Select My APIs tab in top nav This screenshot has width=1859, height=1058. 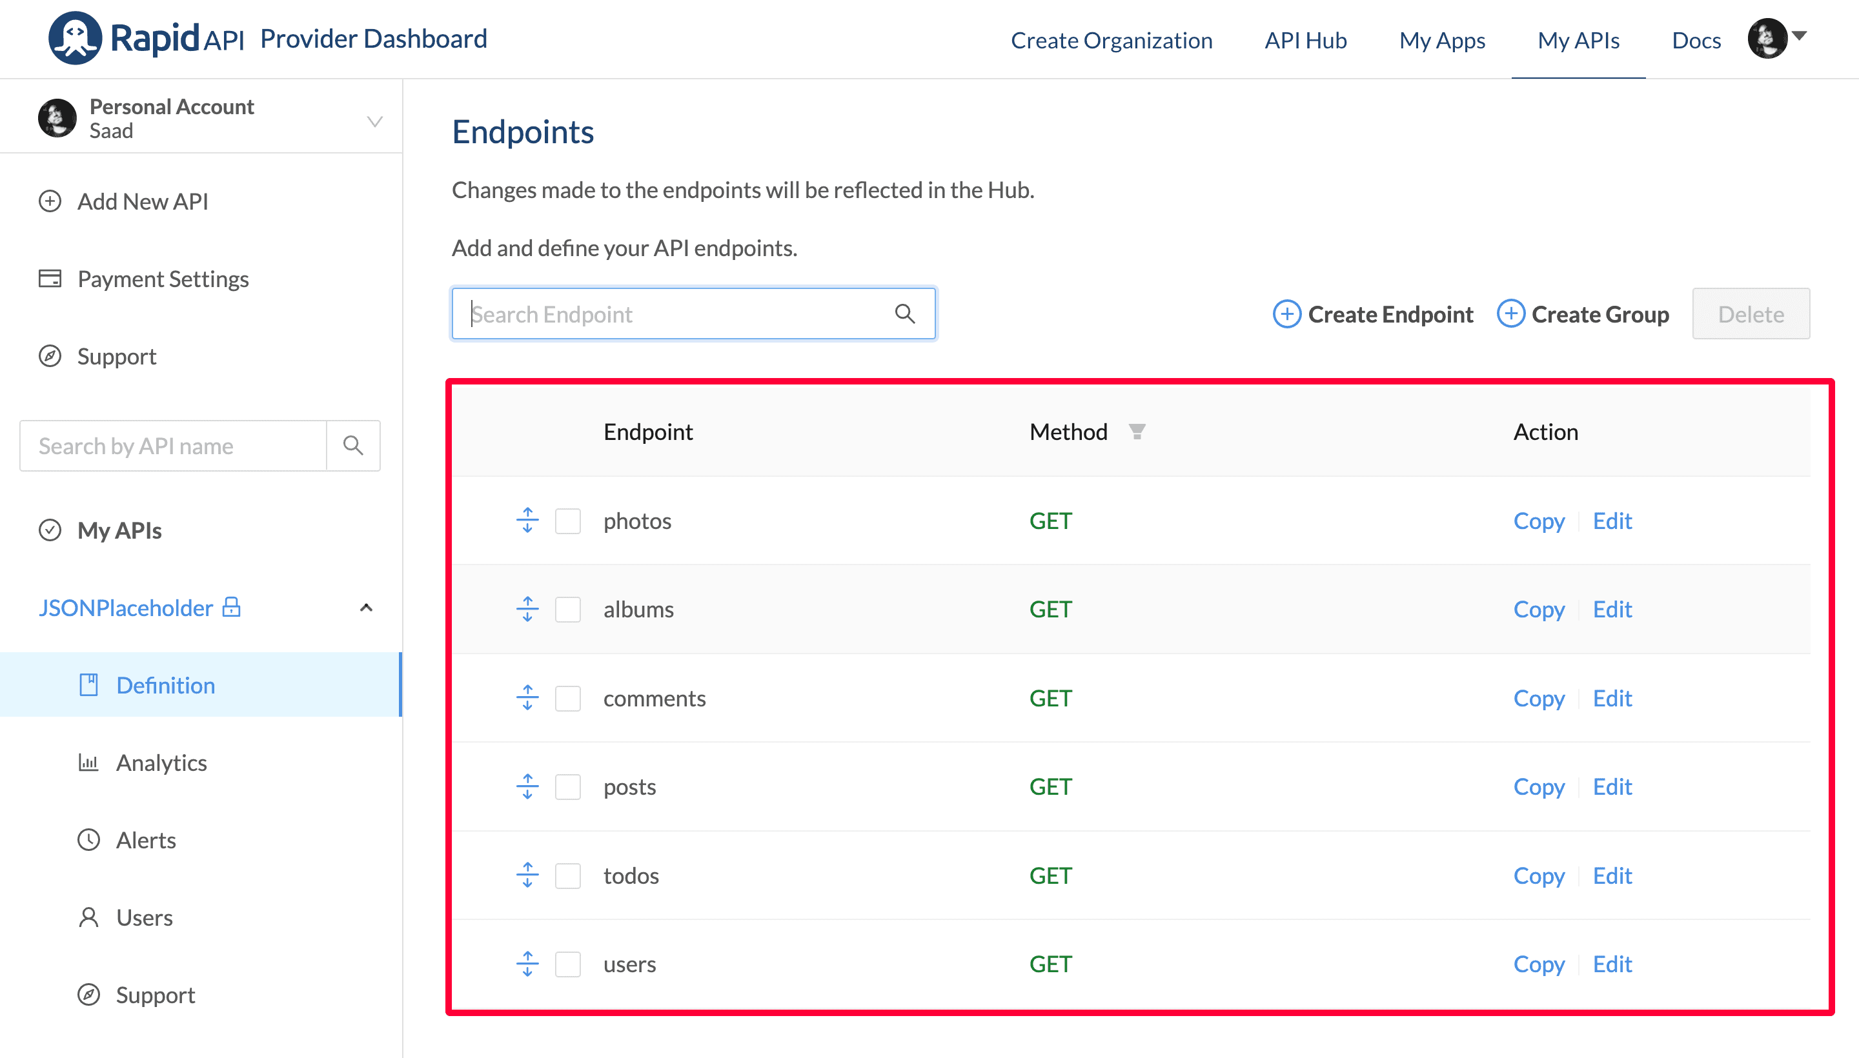pos(1578,40)
